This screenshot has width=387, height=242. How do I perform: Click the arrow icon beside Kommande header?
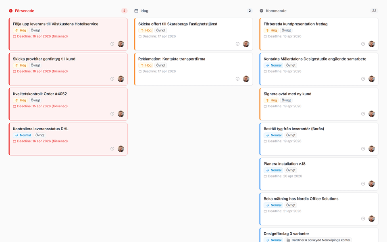point(262,11)
